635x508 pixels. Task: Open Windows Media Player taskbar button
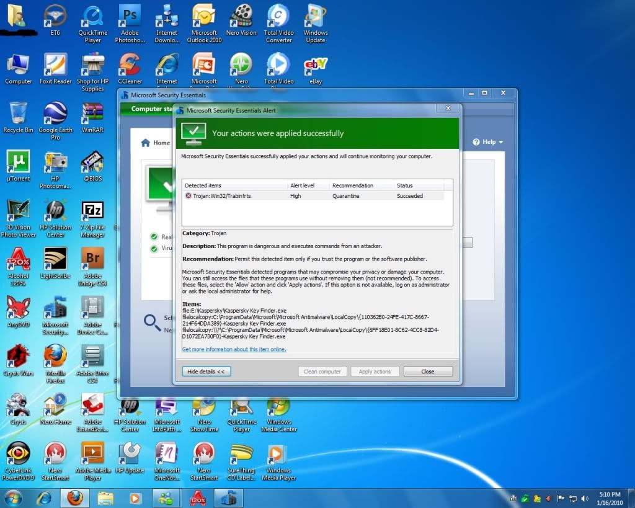[x=135, y=498]
